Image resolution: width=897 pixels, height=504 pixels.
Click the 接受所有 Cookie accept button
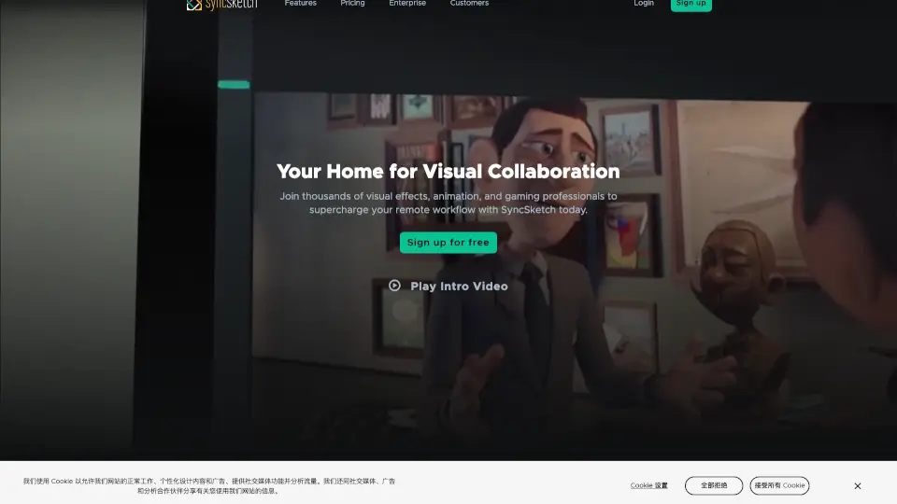point(779,485)
